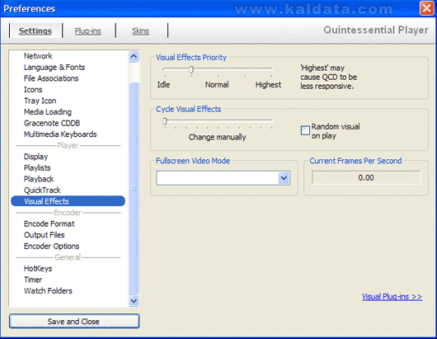Close the Preferences window

pos(426,8)
